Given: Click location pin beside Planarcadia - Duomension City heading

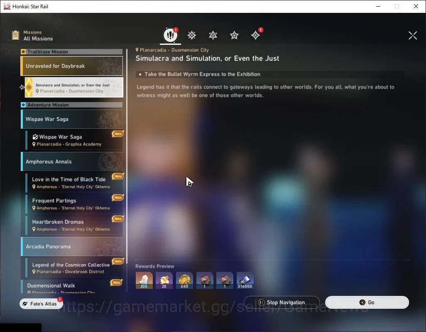Looking at the screenshot, I should click(137, 50).
